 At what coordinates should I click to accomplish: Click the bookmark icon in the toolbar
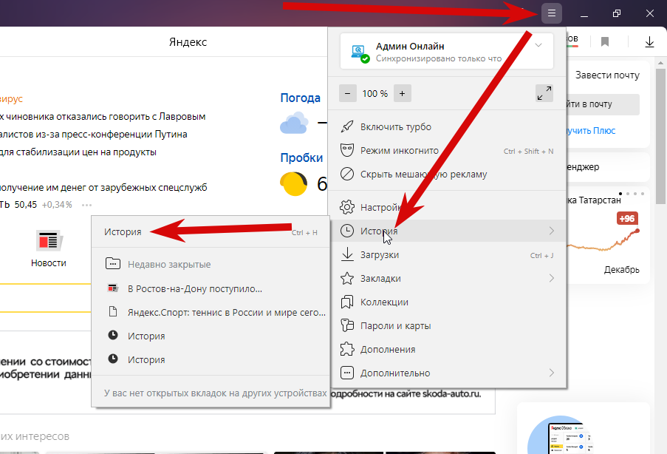click(604, 41)
